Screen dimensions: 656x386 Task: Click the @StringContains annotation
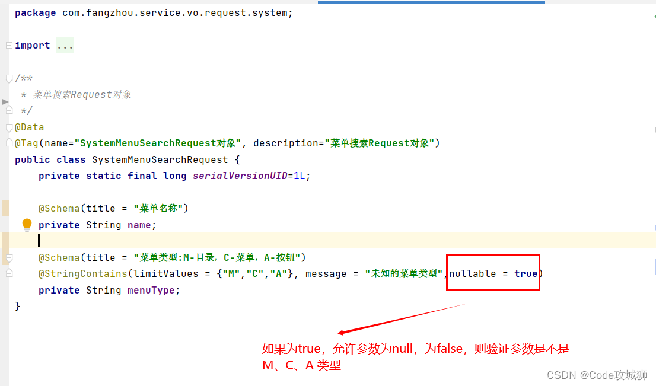(x=83, y=273)
